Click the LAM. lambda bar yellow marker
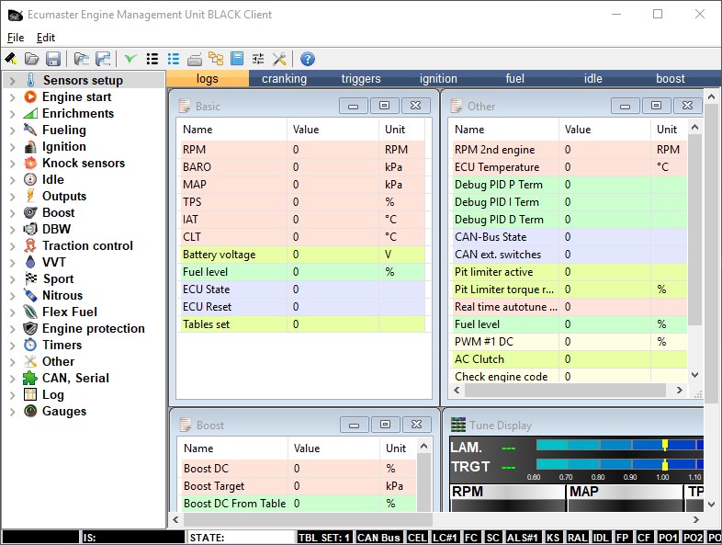 [665, 445]
